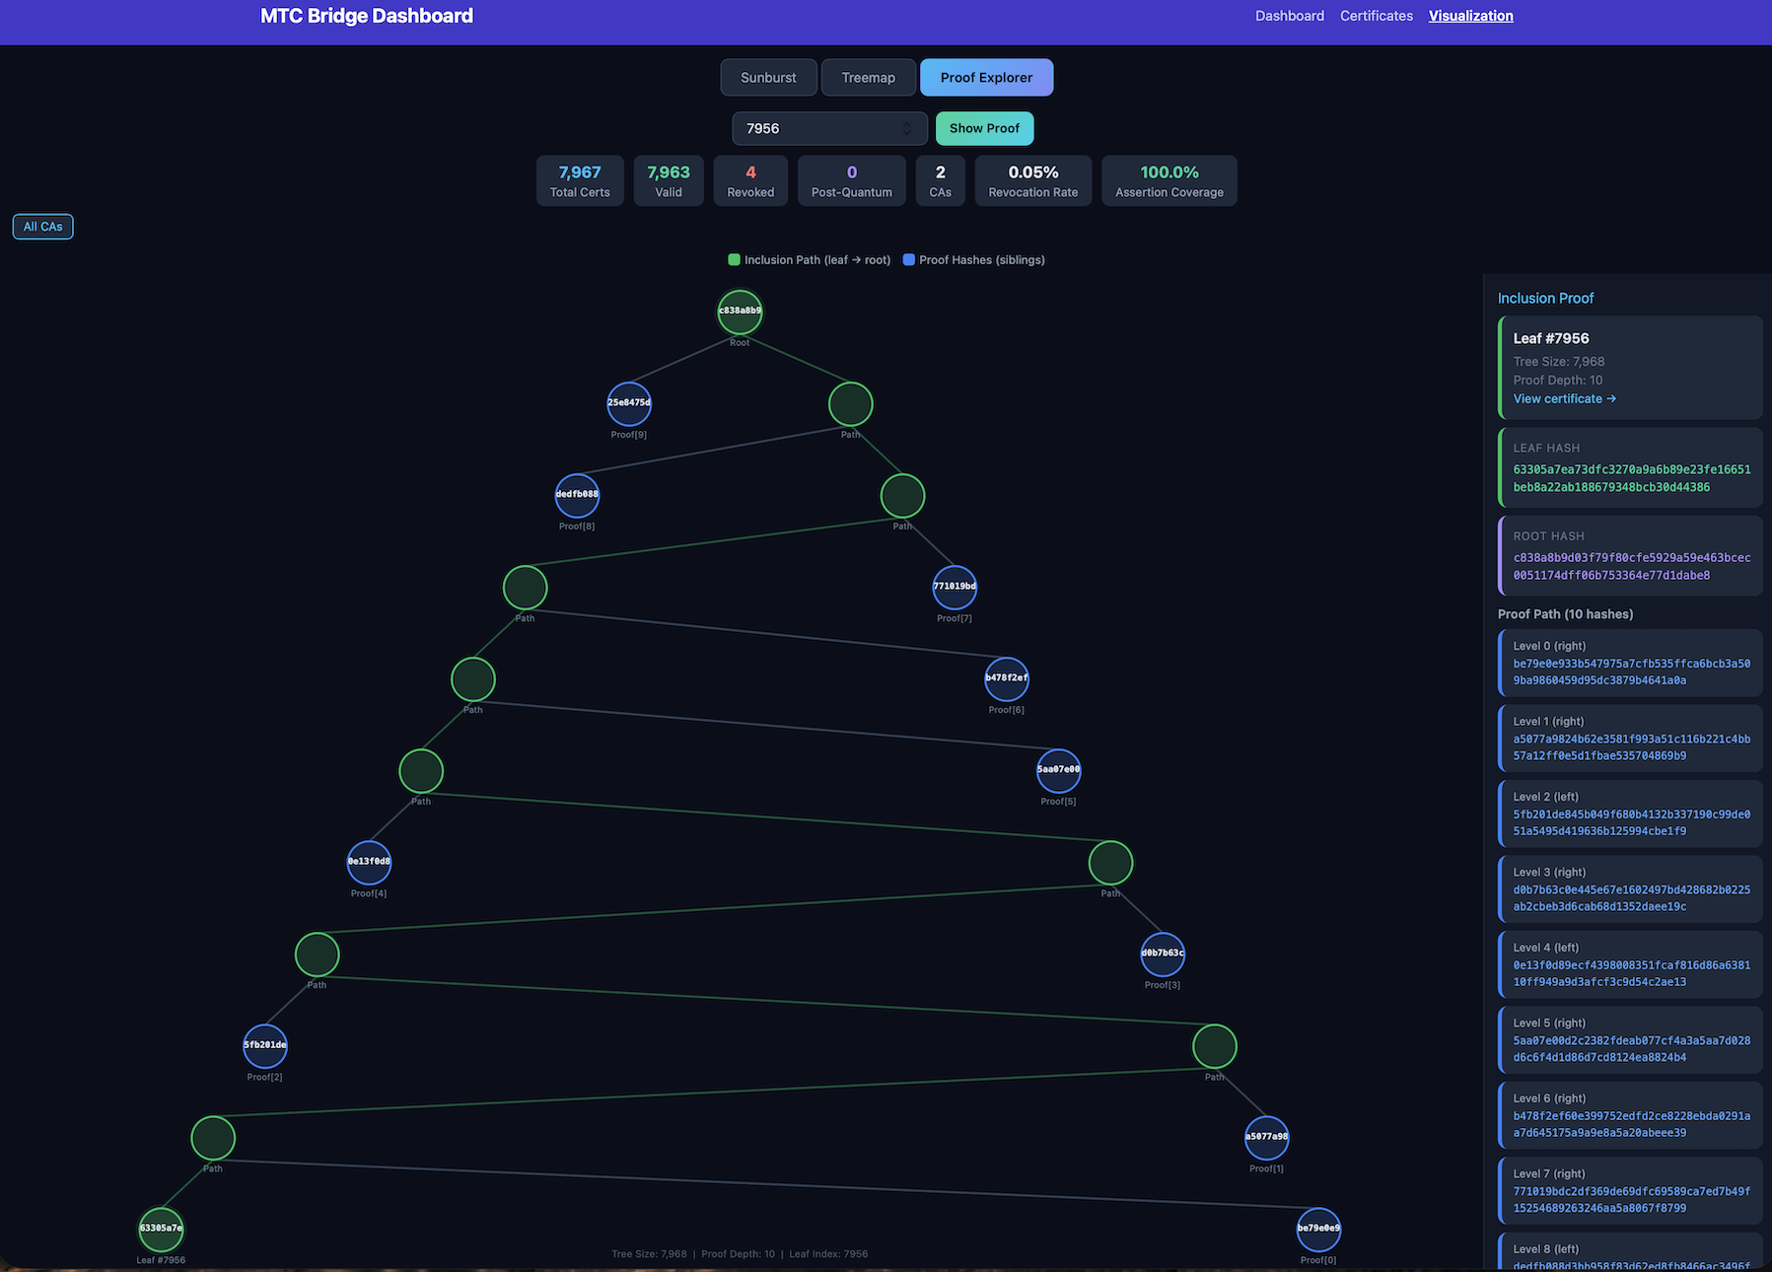Screen dimensions: 1772x1272
Task: Click the Proof[4] node 0e13f0d8
Action: (x=369, y=862)
